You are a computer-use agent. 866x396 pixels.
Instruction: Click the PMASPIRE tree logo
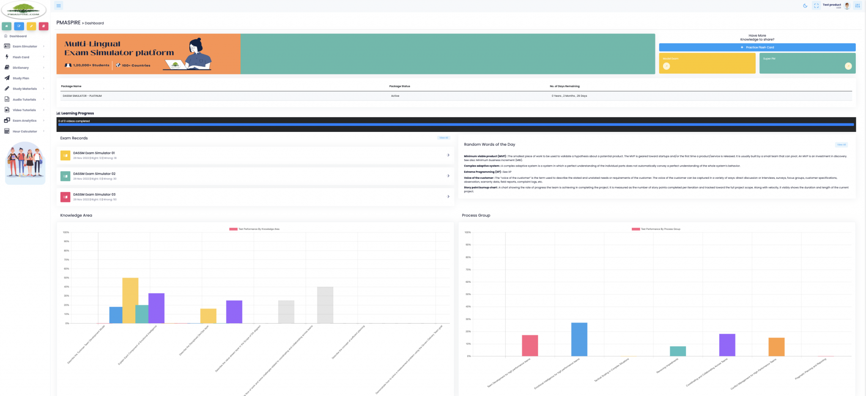pos(24,10)
